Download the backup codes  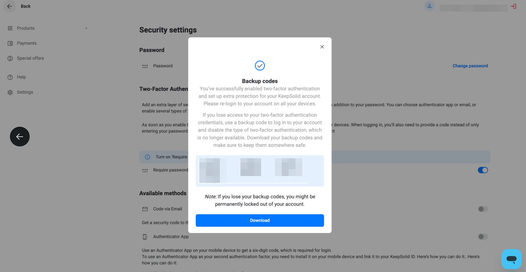(x=260, y=220)
